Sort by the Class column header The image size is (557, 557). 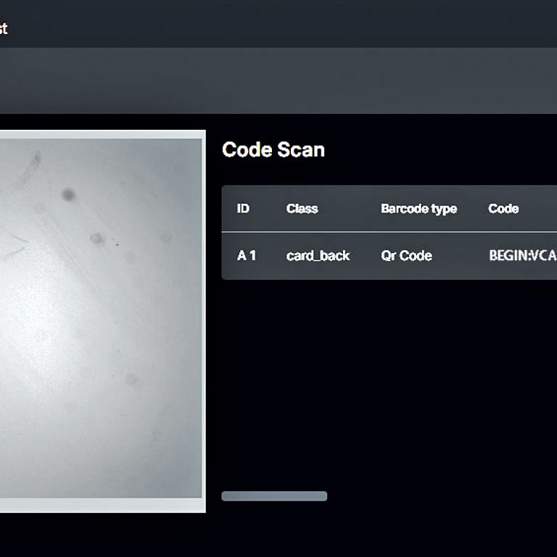click(302, 209)
